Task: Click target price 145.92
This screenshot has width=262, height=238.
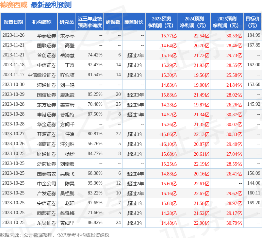Action: click(x=253, y=104)
